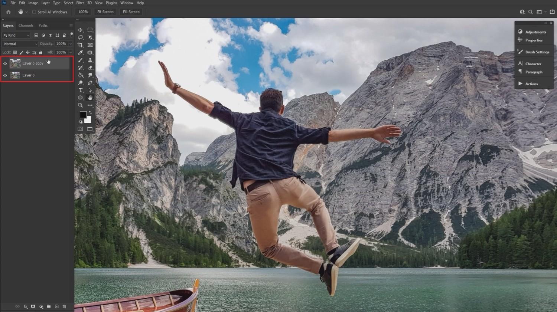Expand the Opacity slider dropdown
The height and width of the screenshot is (312, 557).
tap(71, 44)
